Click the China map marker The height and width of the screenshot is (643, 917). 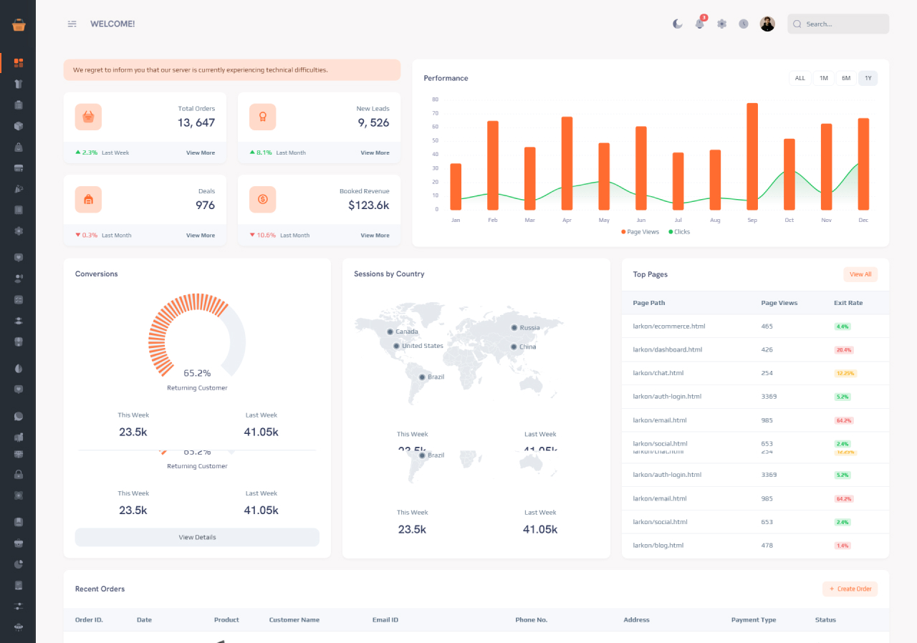coord(513,347)
